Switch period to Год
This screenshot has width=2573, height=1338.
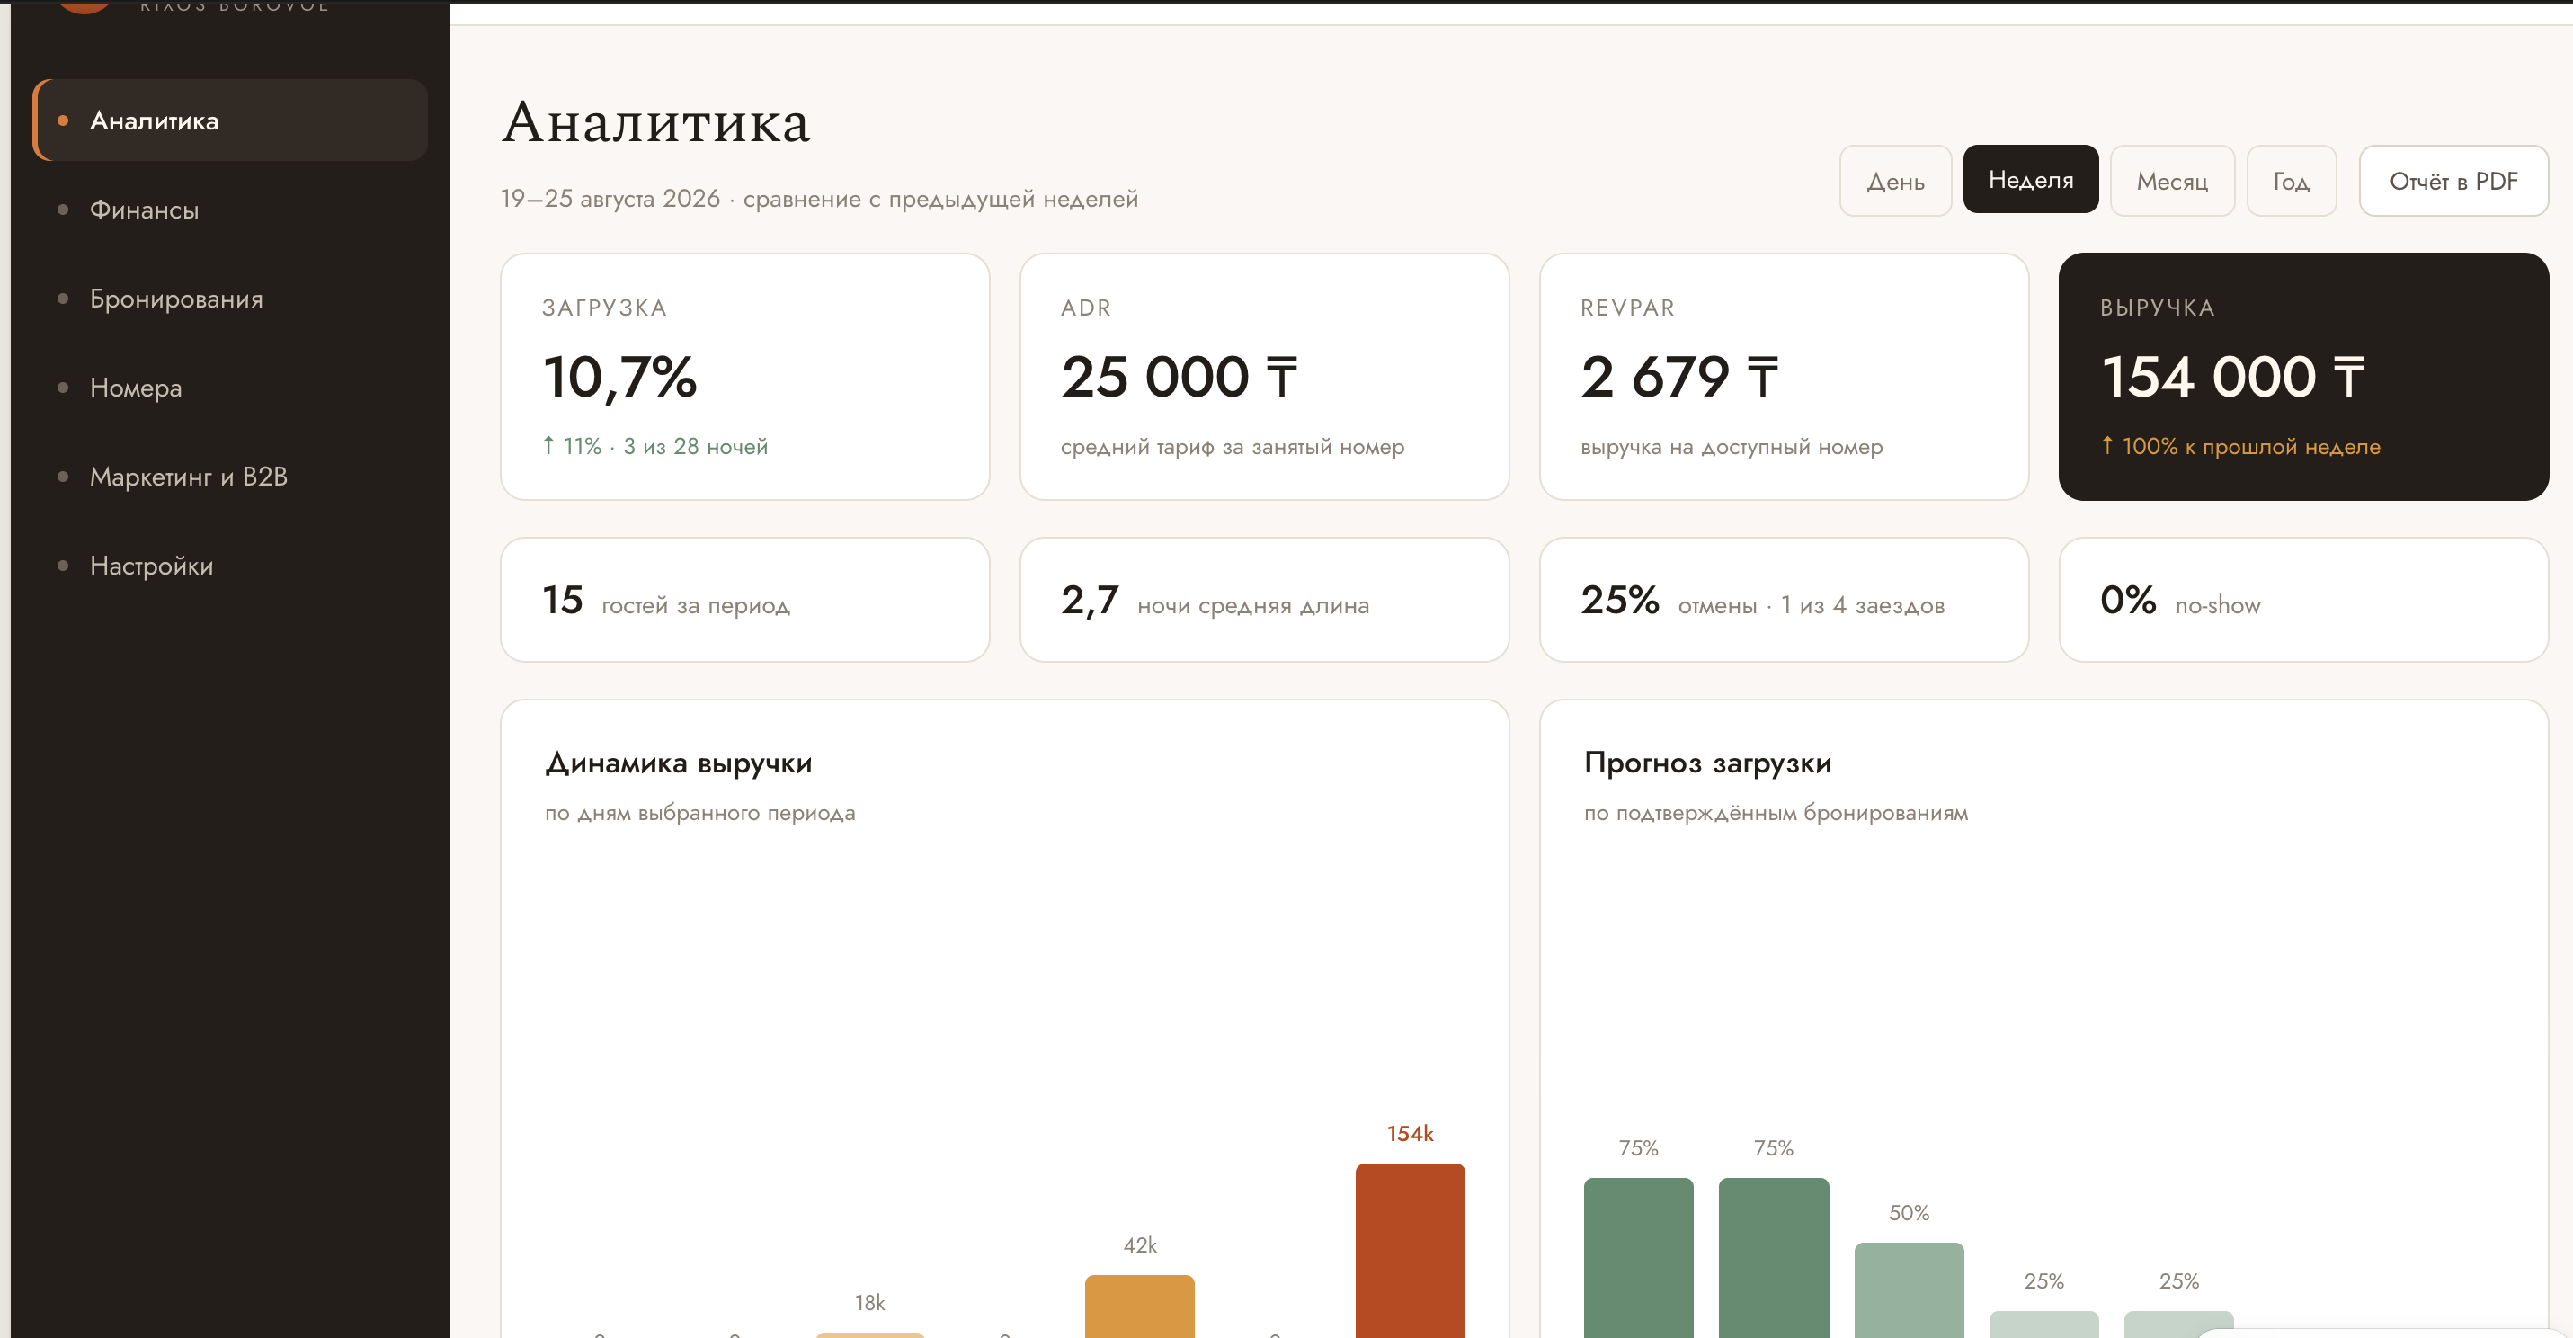click(x=2291, y=181)
